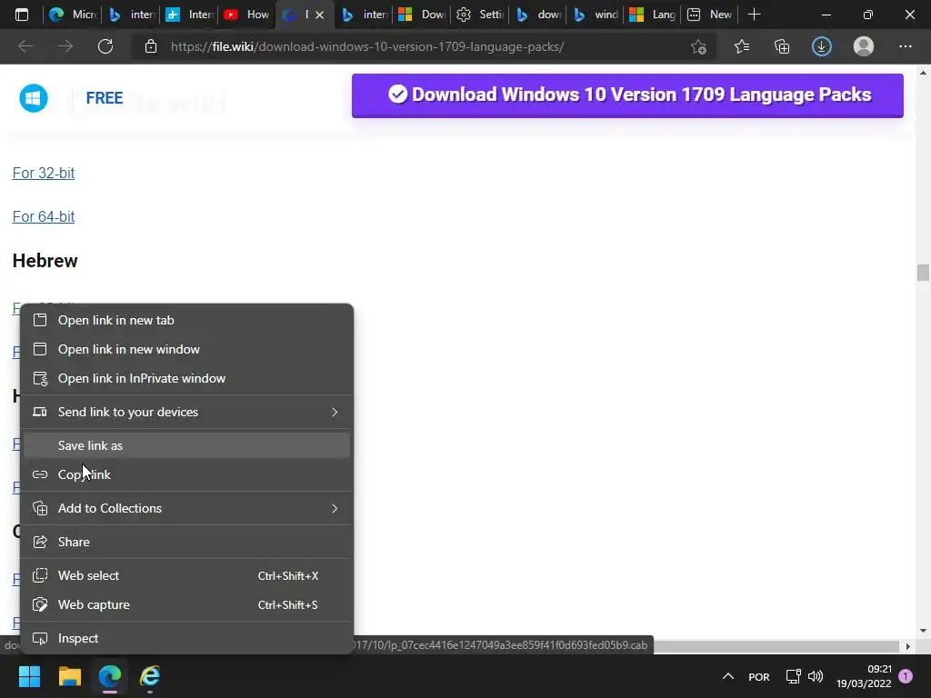The width and height of the screenshot is (931, 698).
Task: Choose Send link to your devices
Action: [187, 412]
